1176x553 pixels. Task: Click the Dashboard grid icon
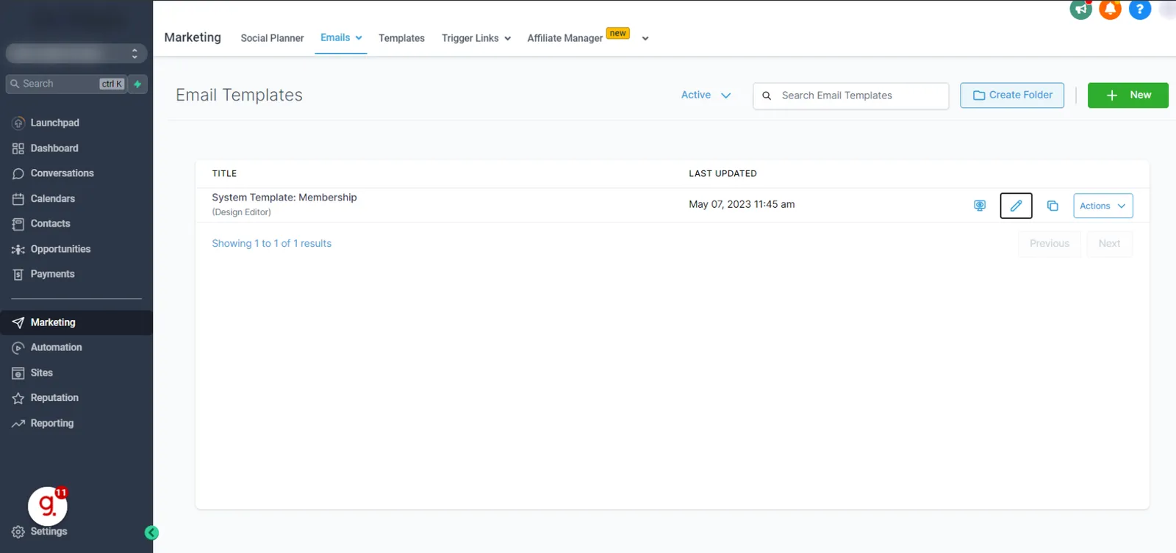tap(18, 148)
